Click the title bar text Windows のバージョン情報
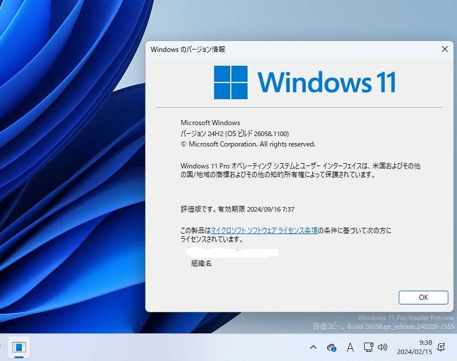This screenshot has width=457, height=361. coord(188,49)
